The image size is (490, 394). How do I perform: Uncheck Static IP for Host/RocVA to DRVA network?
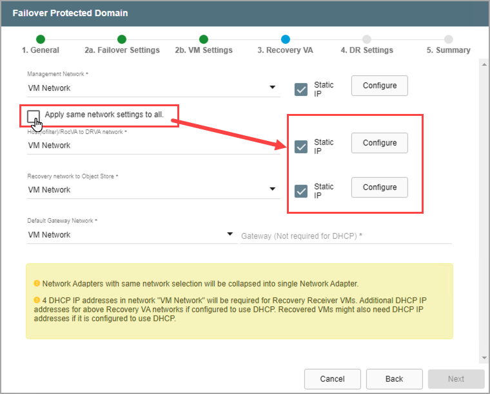pyautogui.click(x=301, y=147)
